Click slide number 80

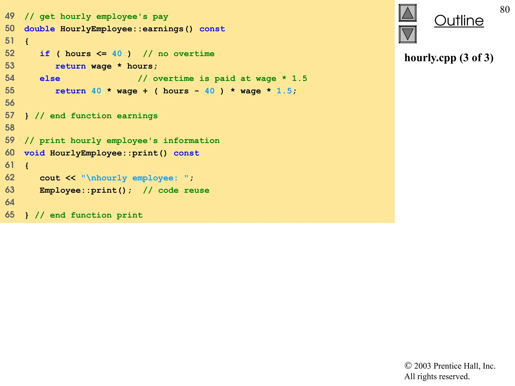[505, 10]
